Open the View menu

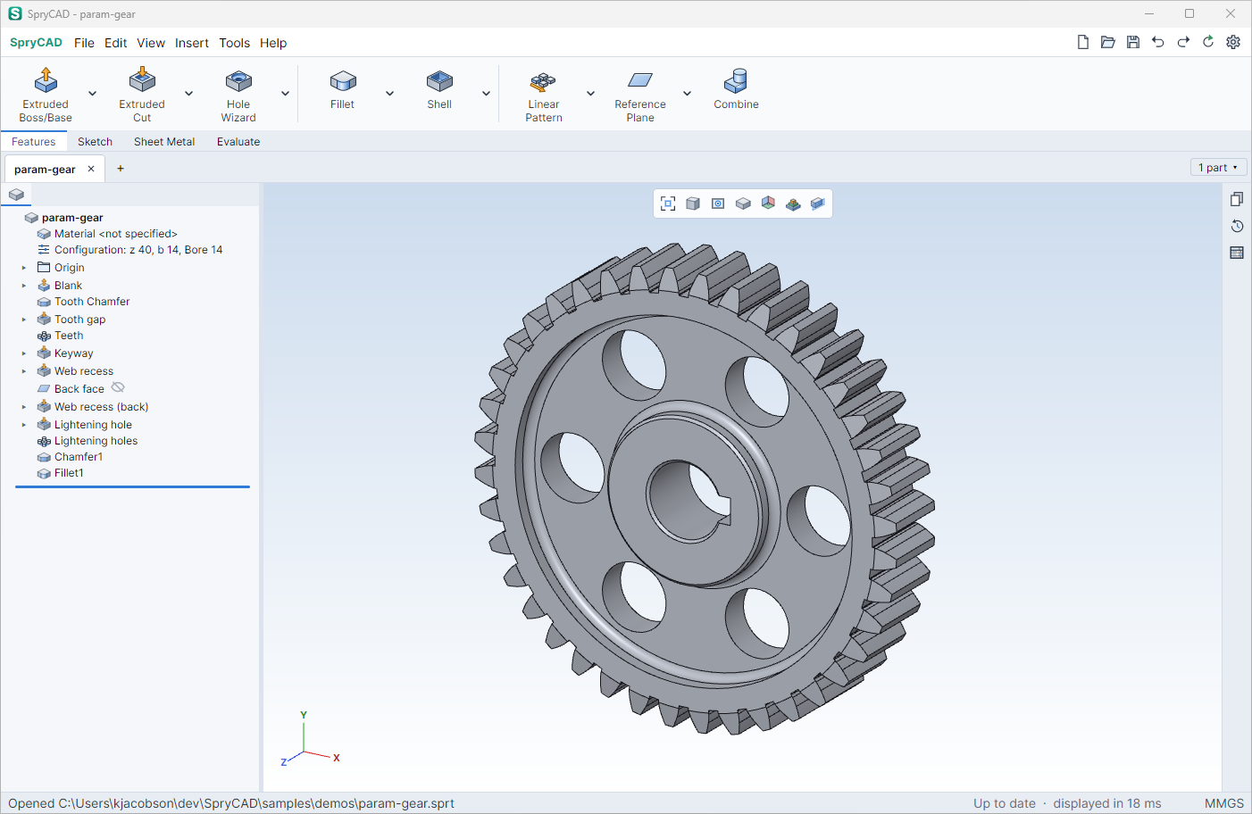tap(151, 43)
